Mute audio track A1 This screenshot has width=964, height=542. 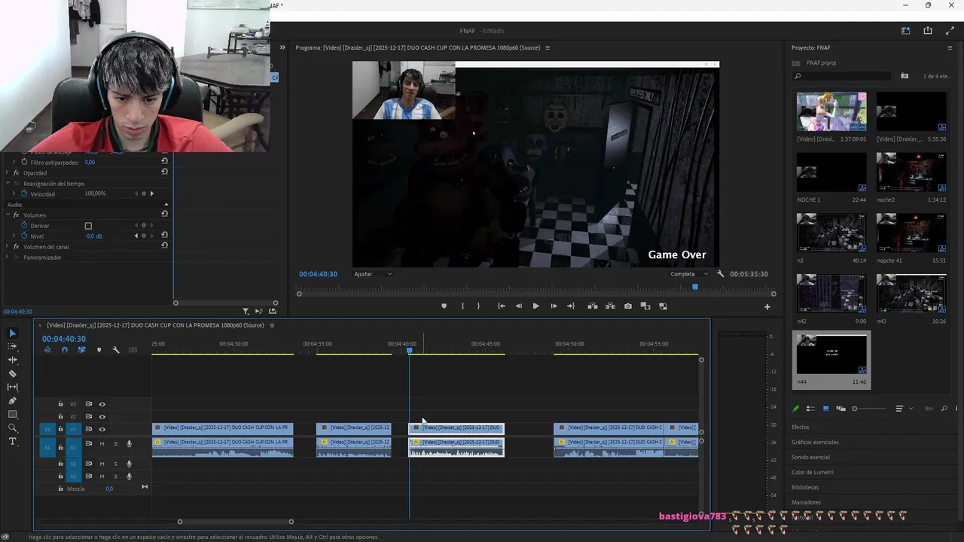[102, 443]
